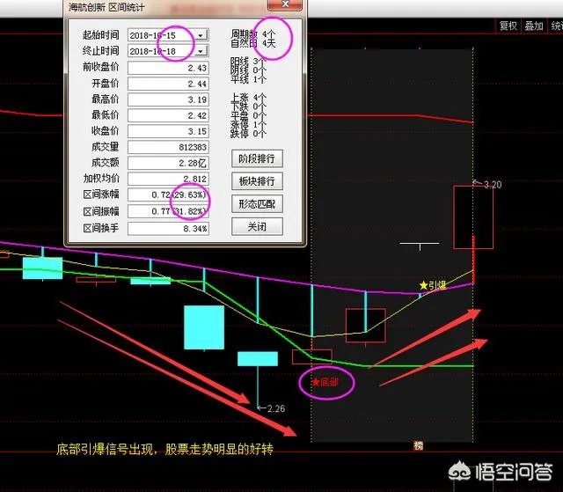
Task: Click the 区间振幅 value field
Action: 168,211
